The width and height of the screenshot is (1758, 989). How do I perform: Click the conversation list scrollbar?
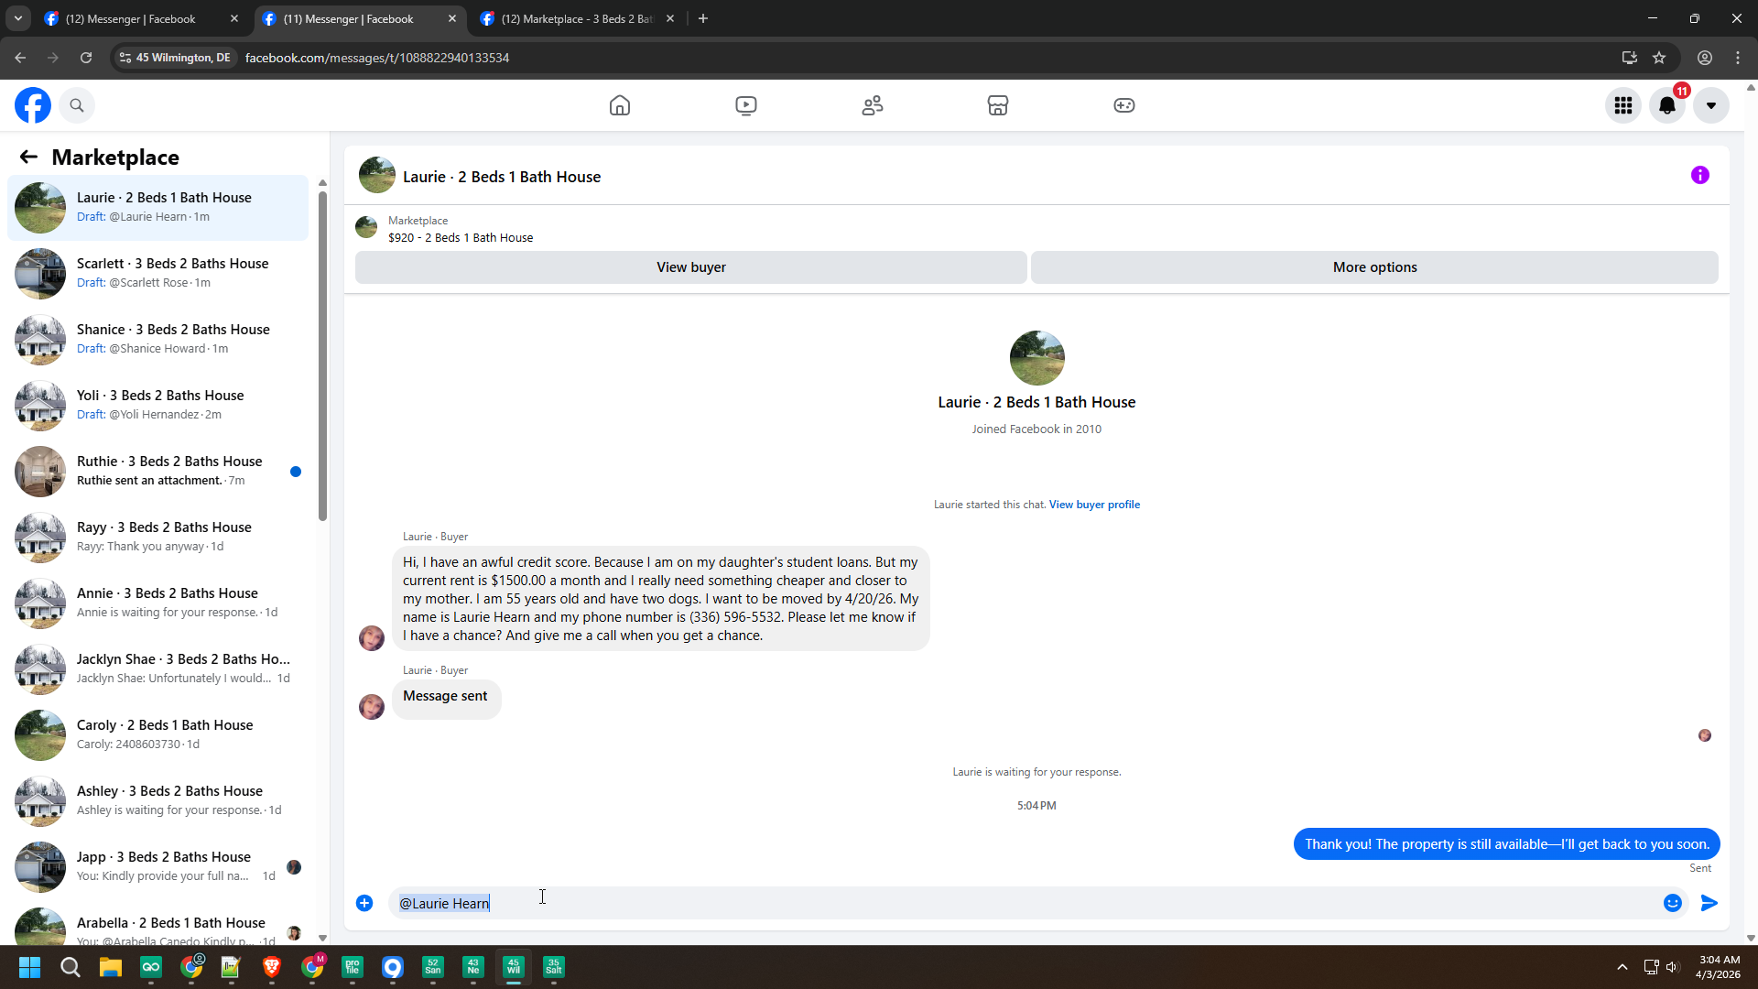(322, 354)
